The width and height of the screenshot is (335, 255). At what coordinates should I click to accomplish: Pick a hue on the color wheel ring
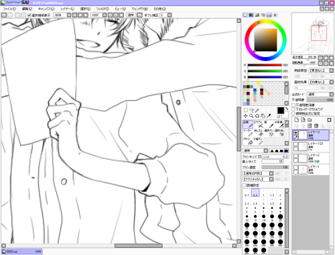click(x=259, y=23)
